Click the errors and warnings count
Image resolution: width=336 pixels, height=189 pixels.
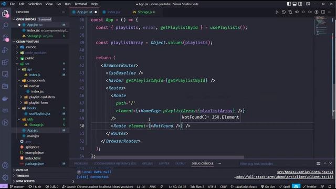[52, 187]
